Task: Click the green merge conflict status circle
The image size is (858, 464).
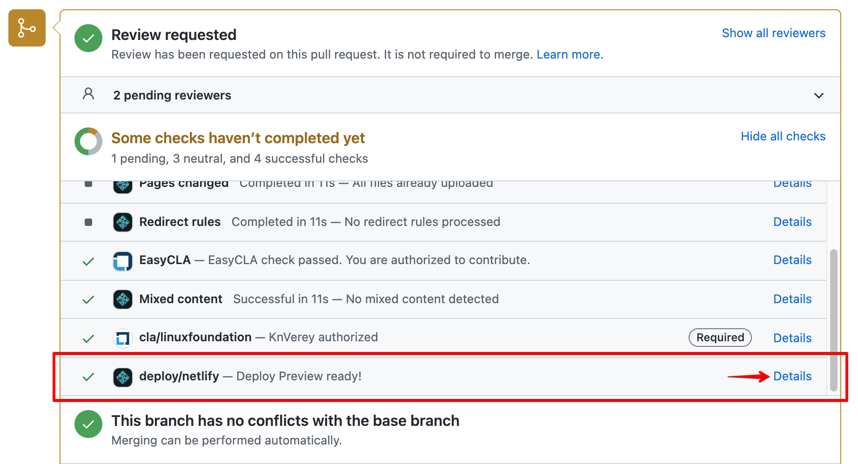Action: (88, 424)
